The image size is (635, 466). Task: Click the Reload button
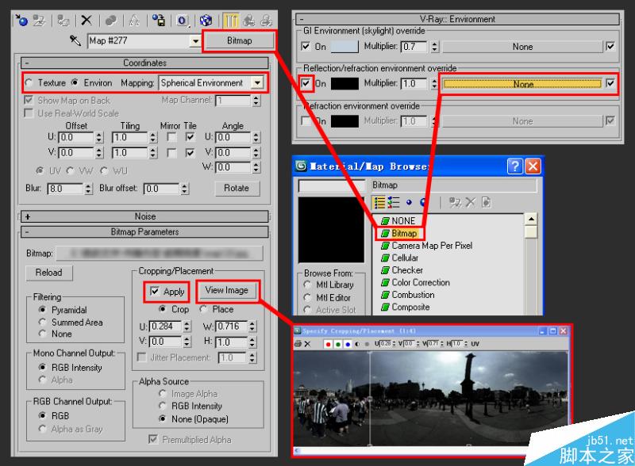click(48, 273)
